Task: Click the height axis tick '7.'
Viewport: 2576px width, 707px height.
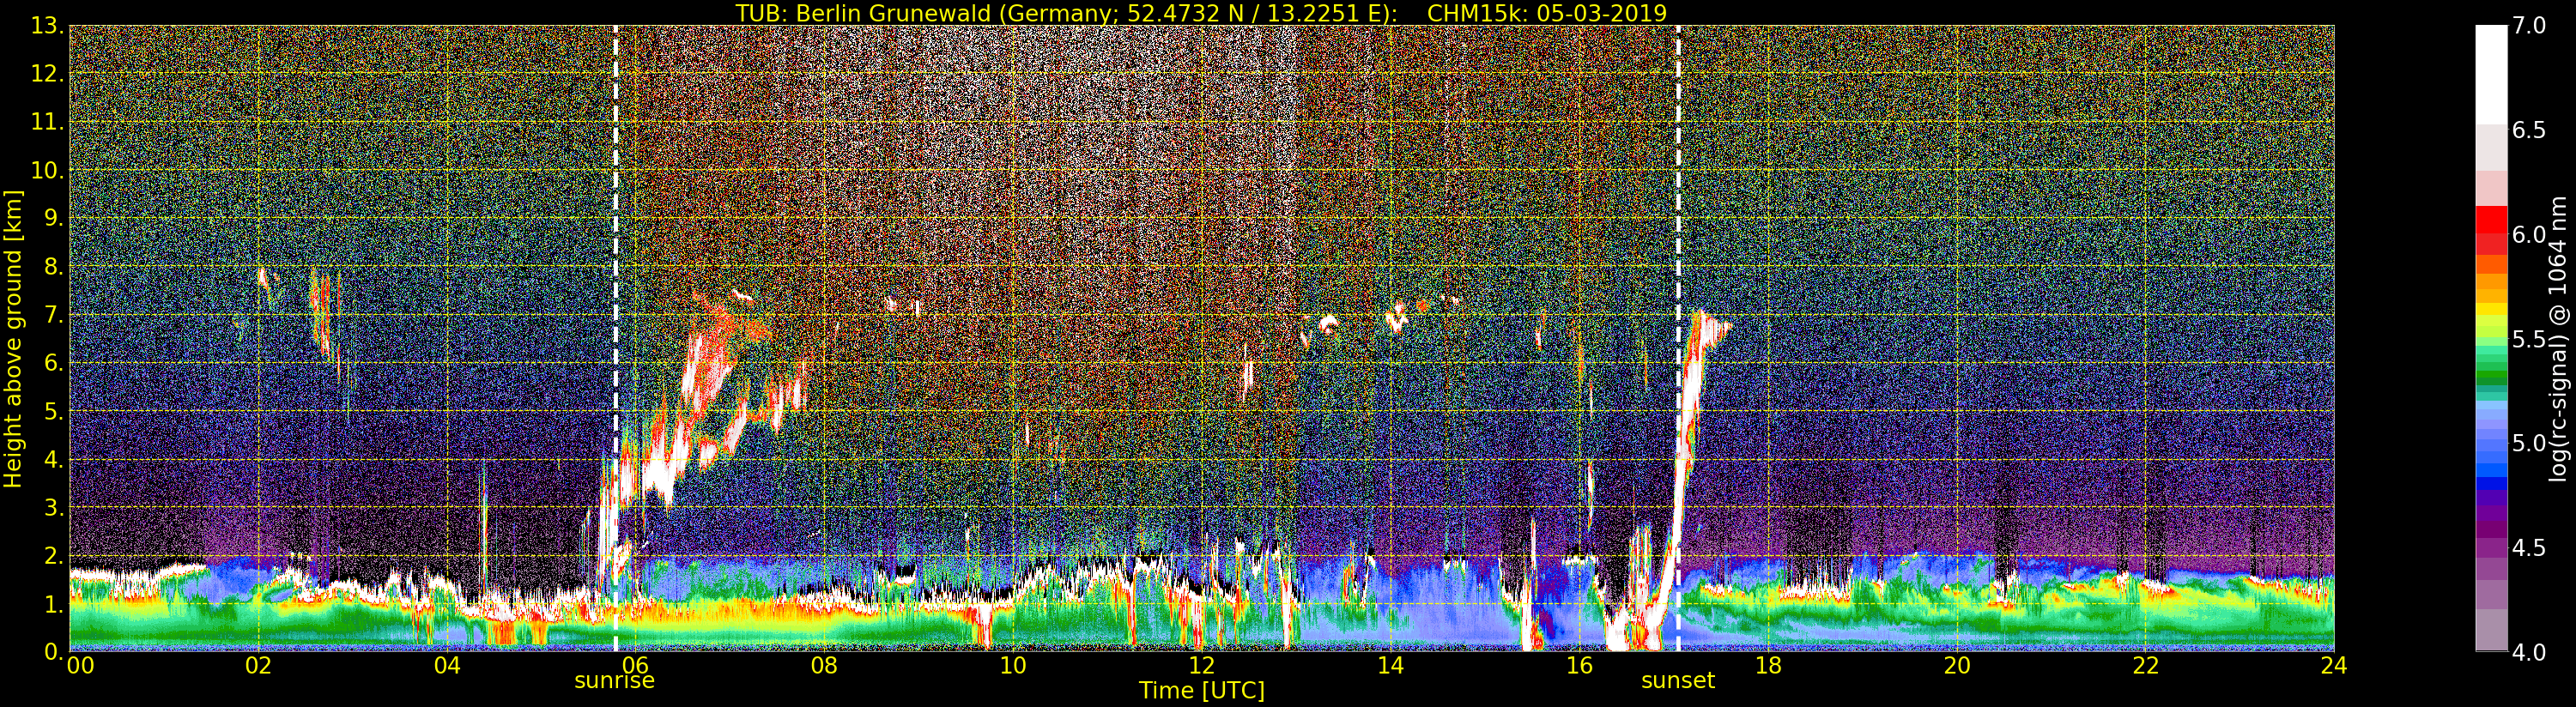Action: [53, 315]
